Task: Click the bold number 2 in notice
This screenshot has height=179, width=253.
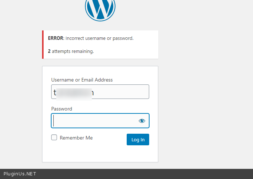Action: [49, 51]
